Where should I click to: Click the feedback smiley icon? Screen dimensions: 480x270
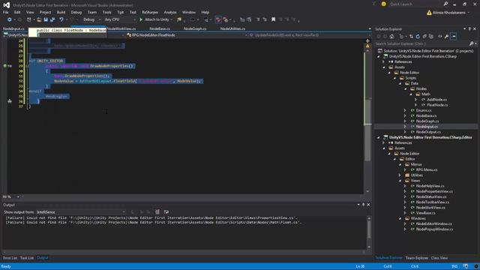[383, 4]
